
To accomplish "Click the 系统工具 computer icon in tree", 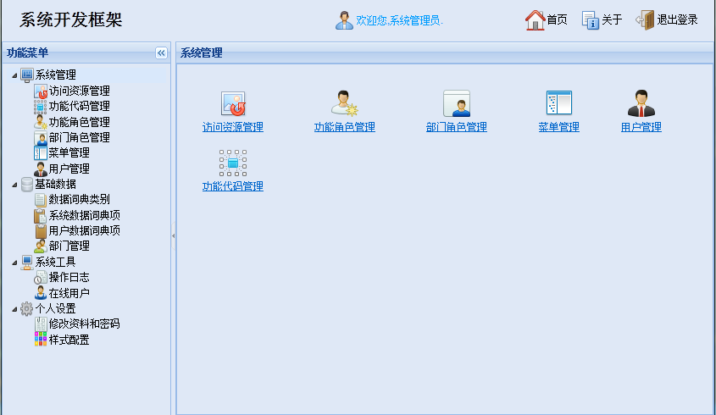I will 27,262.
